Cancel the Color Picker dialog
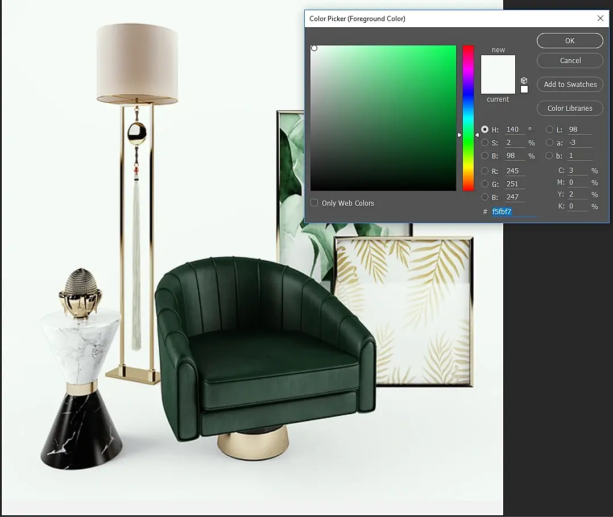Viewport: 613px width, 517px height. [x=570, y=61]
